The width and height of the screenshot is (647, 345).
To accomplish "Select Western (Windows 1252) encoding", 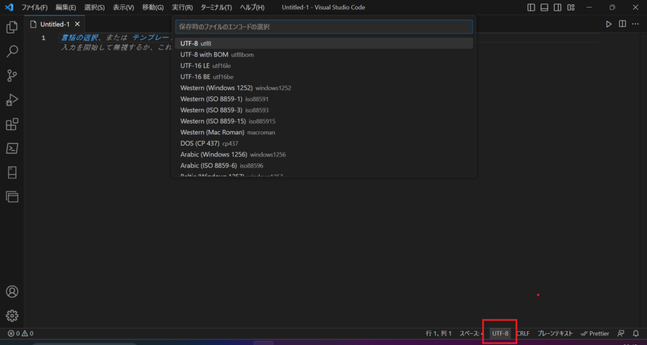I will point(324,88).
